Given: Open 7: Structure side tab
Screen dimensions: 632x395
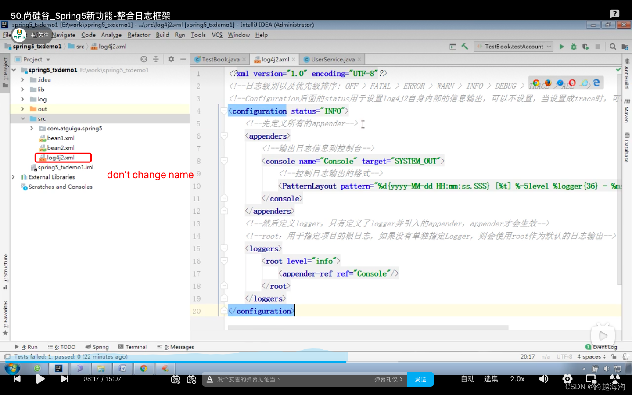Looking at the screenshot, I should 5,271.
